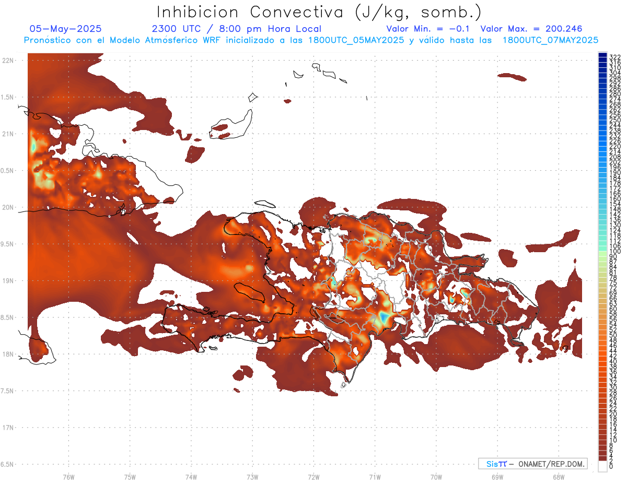The height and width of the screenshot is (484, 627).
Task: Click the "7.5N" latitude label
Action: (x=8, y=391)
